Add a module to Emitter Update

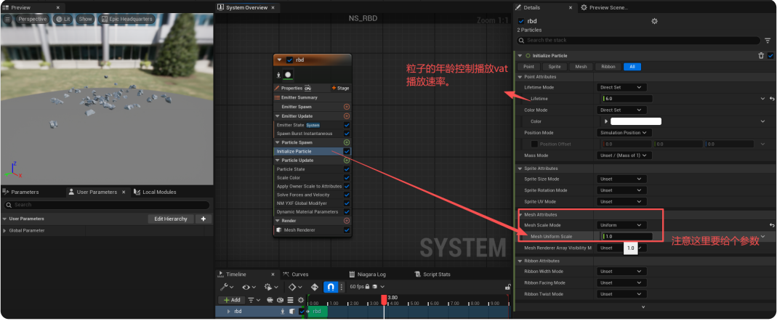point(347,116)
